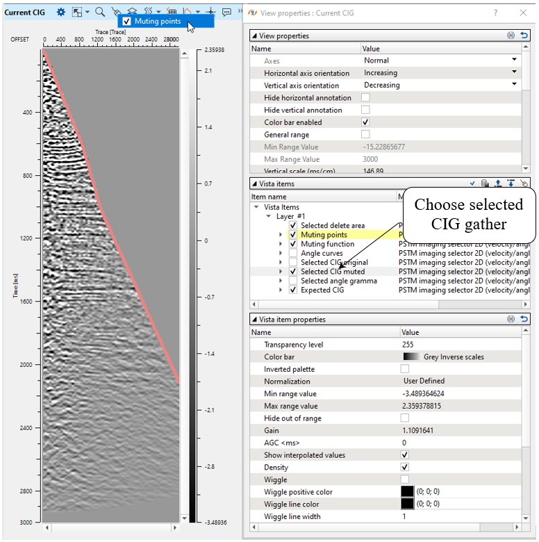Reset View properties with the undo arrow
The image size is (539, 542).
click(523, 35)
